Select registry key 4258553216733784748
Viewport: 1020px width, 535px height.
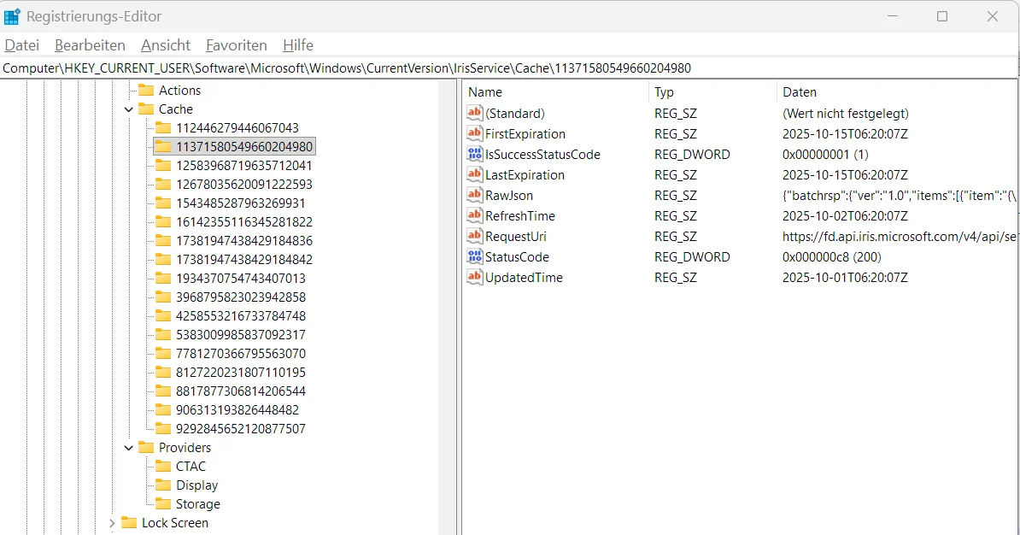pyautogui.click(x=241, y=316)
